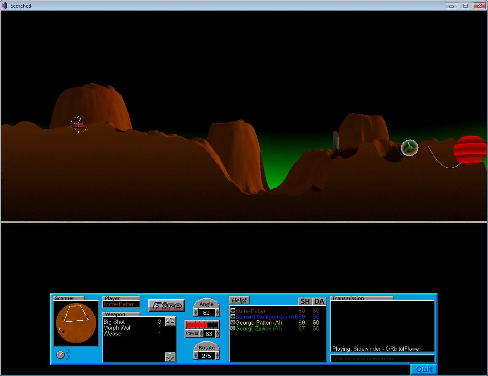This screenshot has width=488, height=376.
Task: Decrease the Angle value with left arrow
Action: [196, 312]
